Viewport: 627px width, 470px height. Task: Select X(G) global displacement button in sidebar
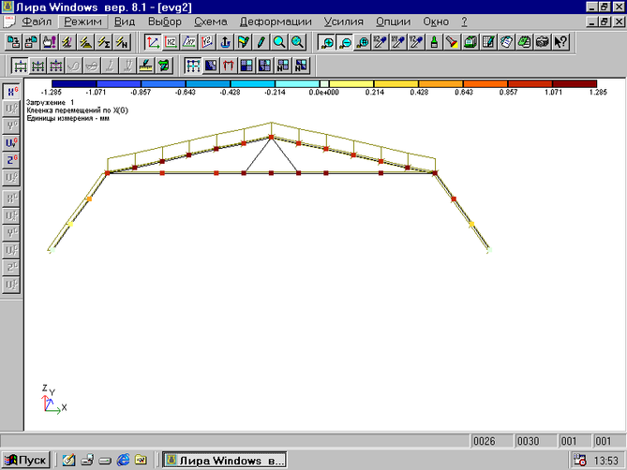pos(11,92)
